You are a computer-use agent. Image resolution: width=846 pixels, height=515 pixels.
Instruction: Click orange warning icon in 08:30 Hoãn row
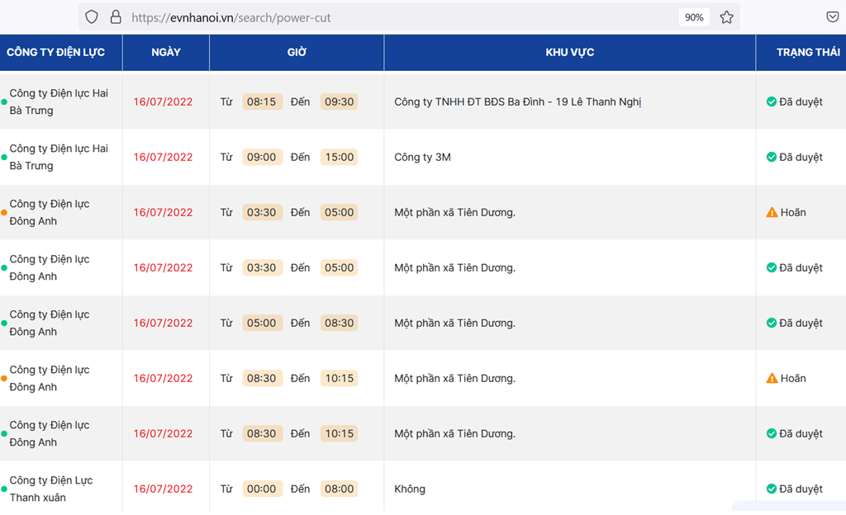click(772, 378)
